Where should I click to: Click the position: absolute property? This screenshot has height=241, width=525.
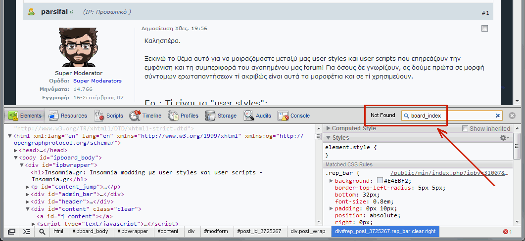(368, 215)
